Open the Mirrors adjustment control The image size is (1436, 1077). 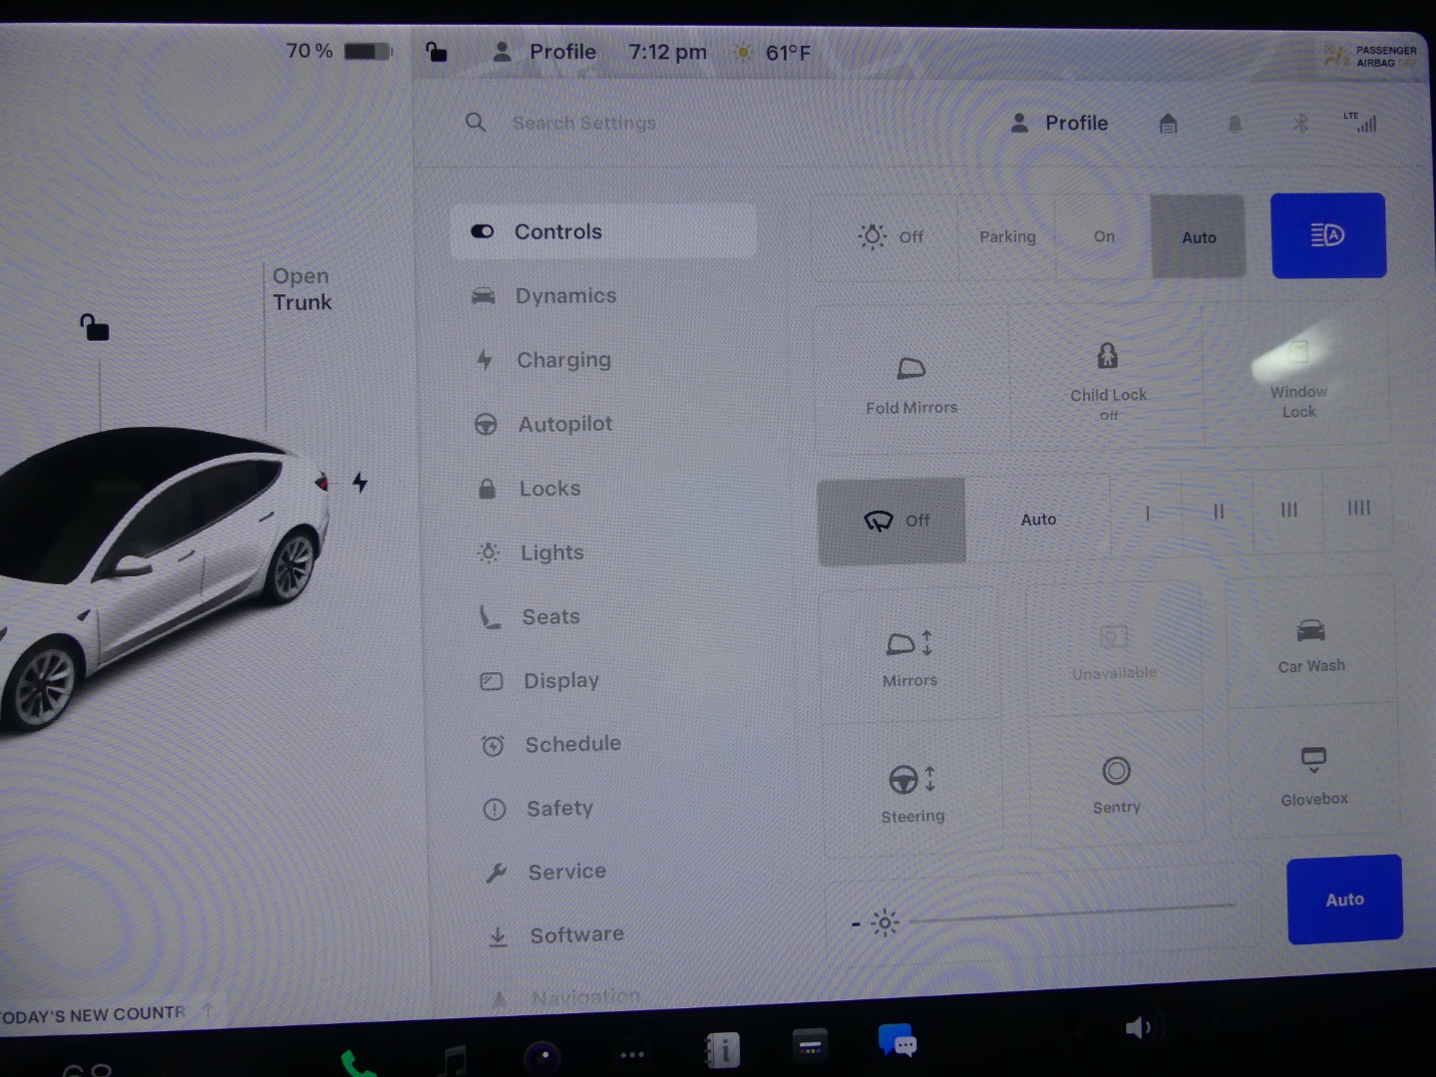pos(909,656)
